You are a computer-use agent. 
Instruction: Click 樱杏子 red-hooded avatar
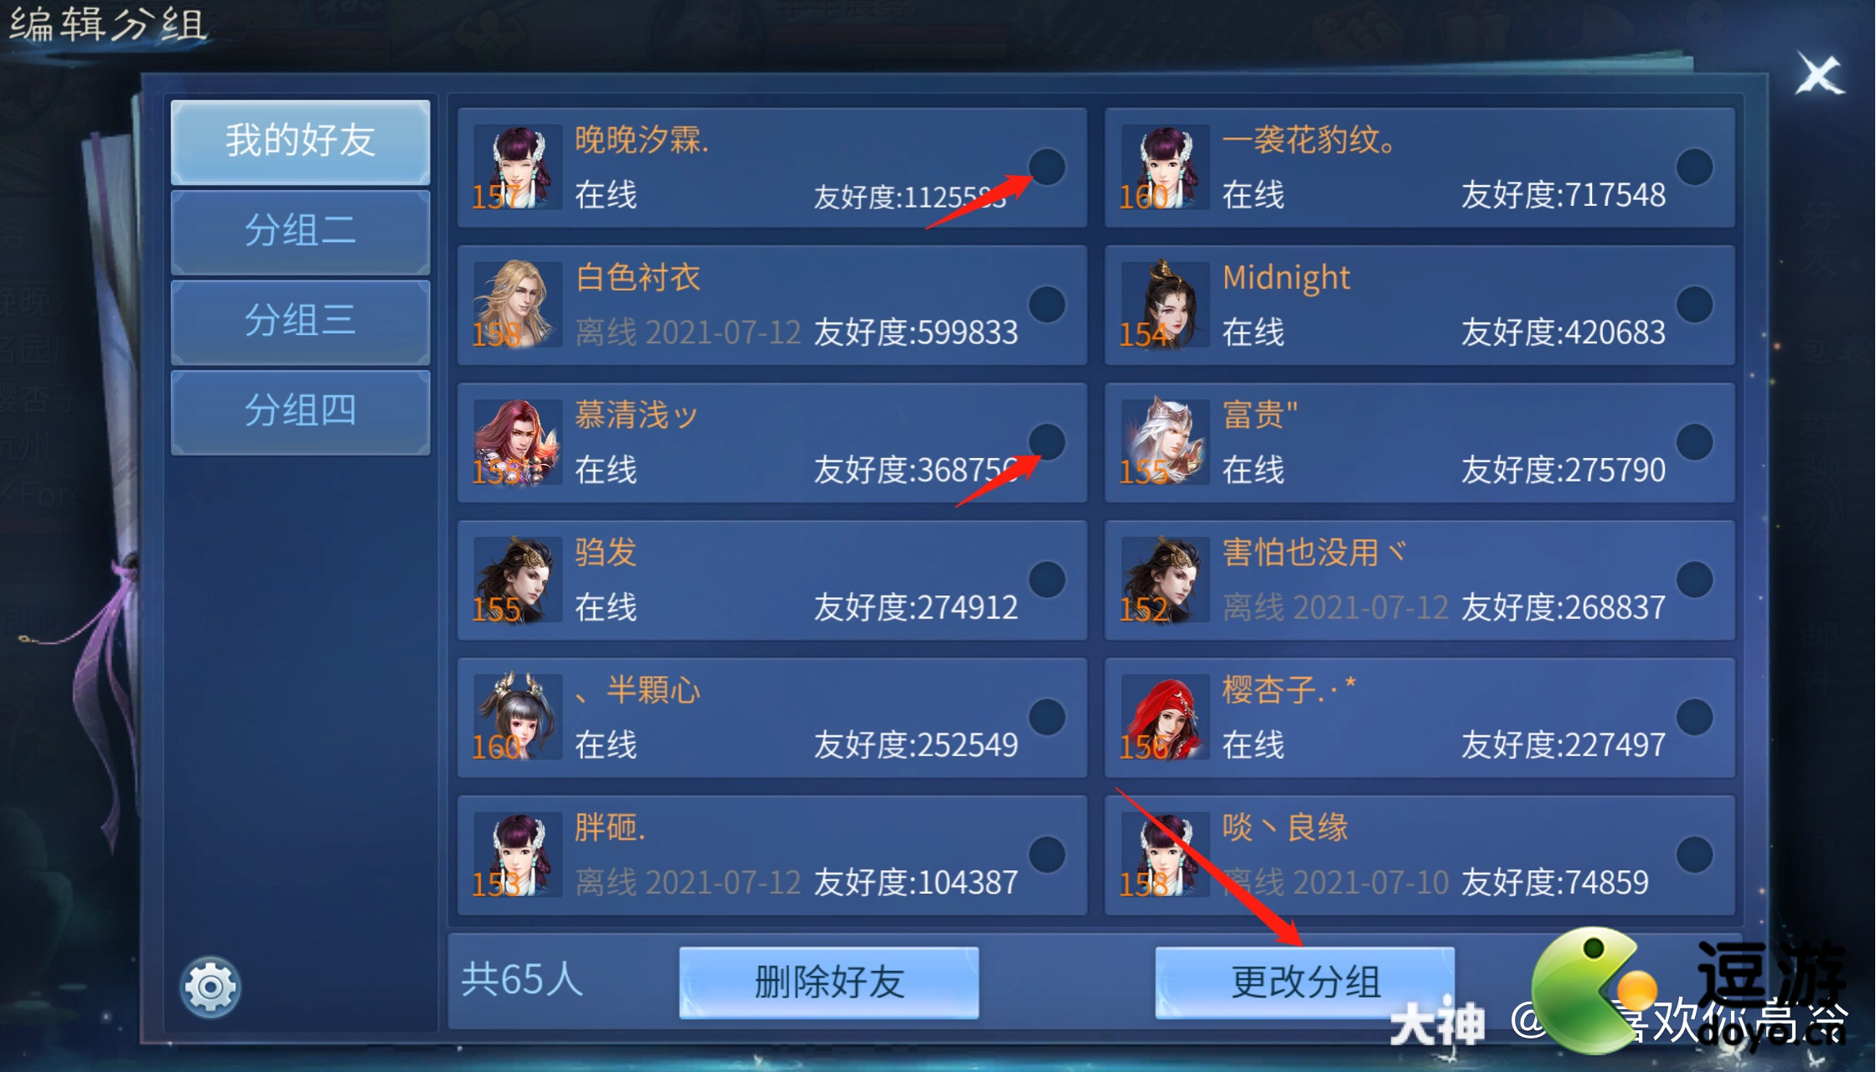1165,716
